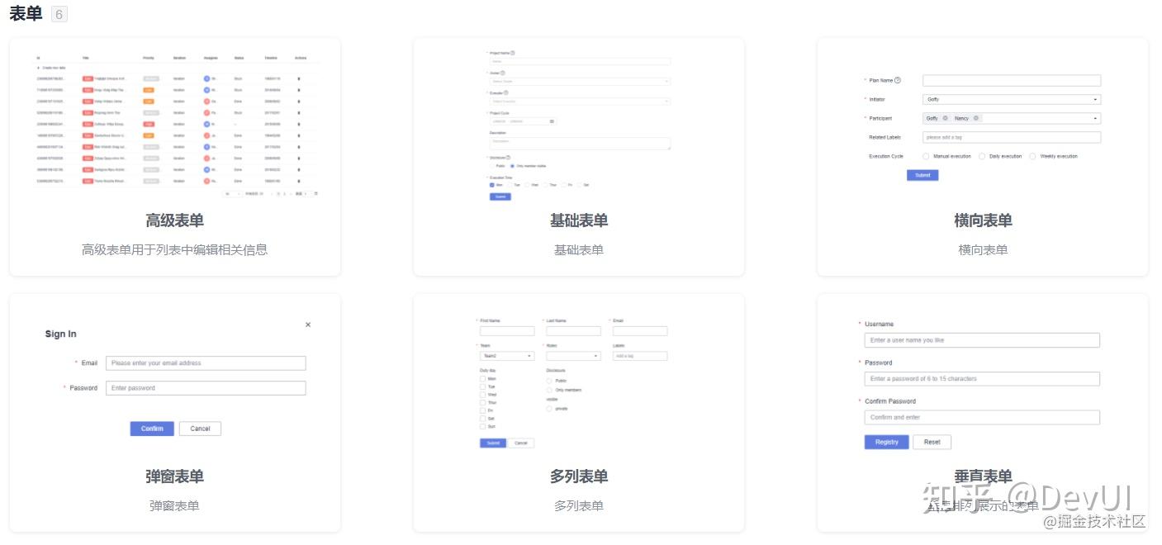Click calendar icon in Project Cycle field
This screenshot has height=545, width=1162.
[552, 121]
